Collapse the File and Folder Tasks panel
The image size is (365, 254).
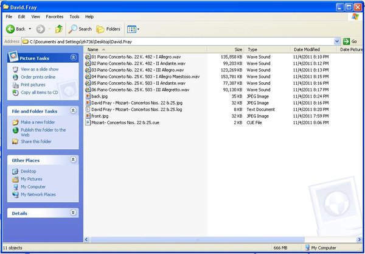[x=74, y=111]
